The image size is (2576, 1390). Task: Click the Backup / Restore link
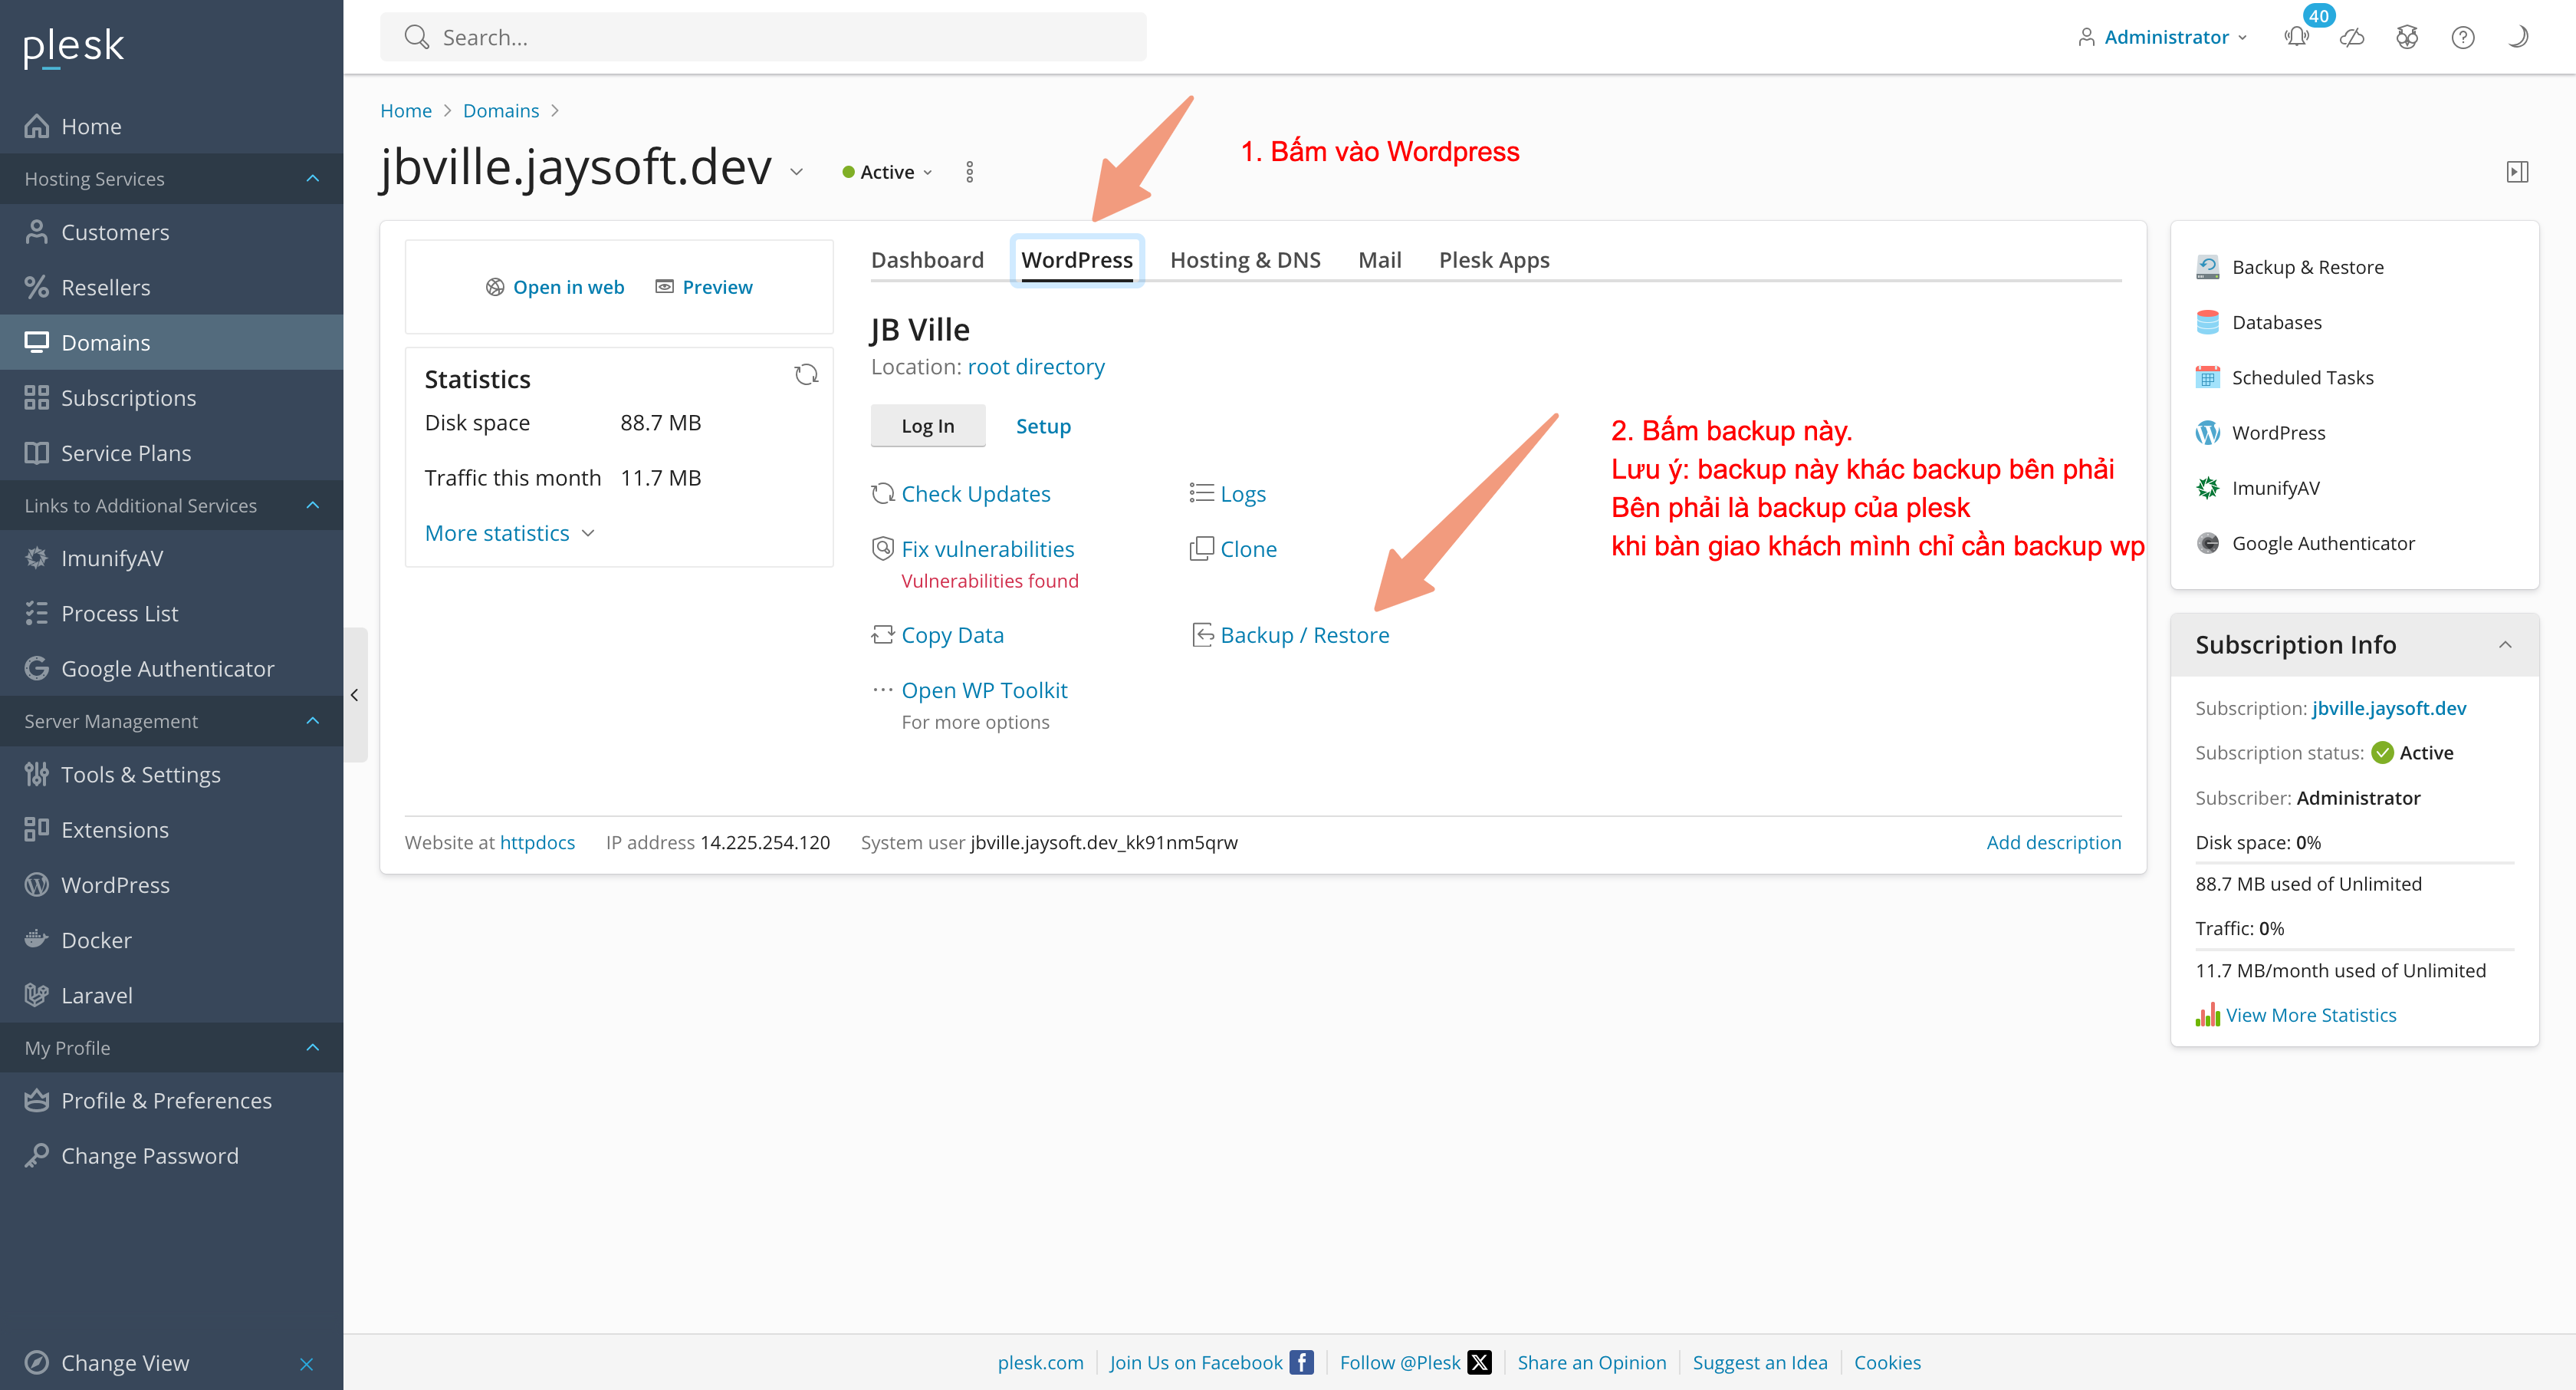click(x=1303, y=635)
